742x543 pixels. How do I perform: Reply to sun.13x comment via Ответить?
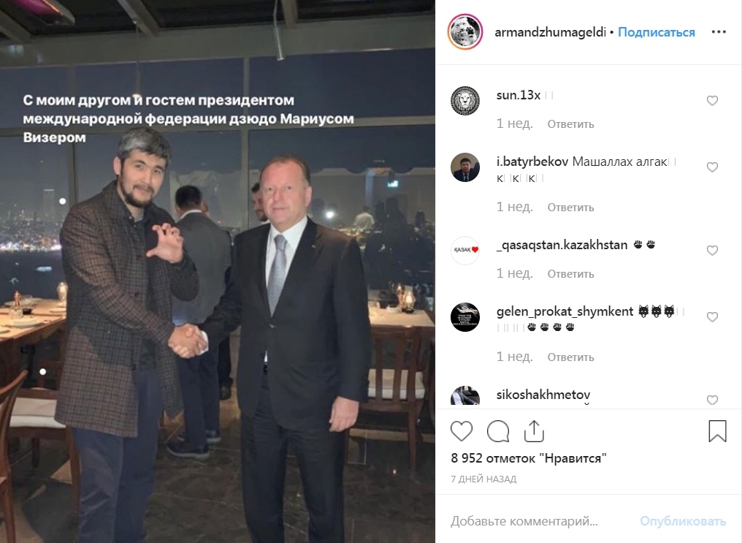(570, 124)
